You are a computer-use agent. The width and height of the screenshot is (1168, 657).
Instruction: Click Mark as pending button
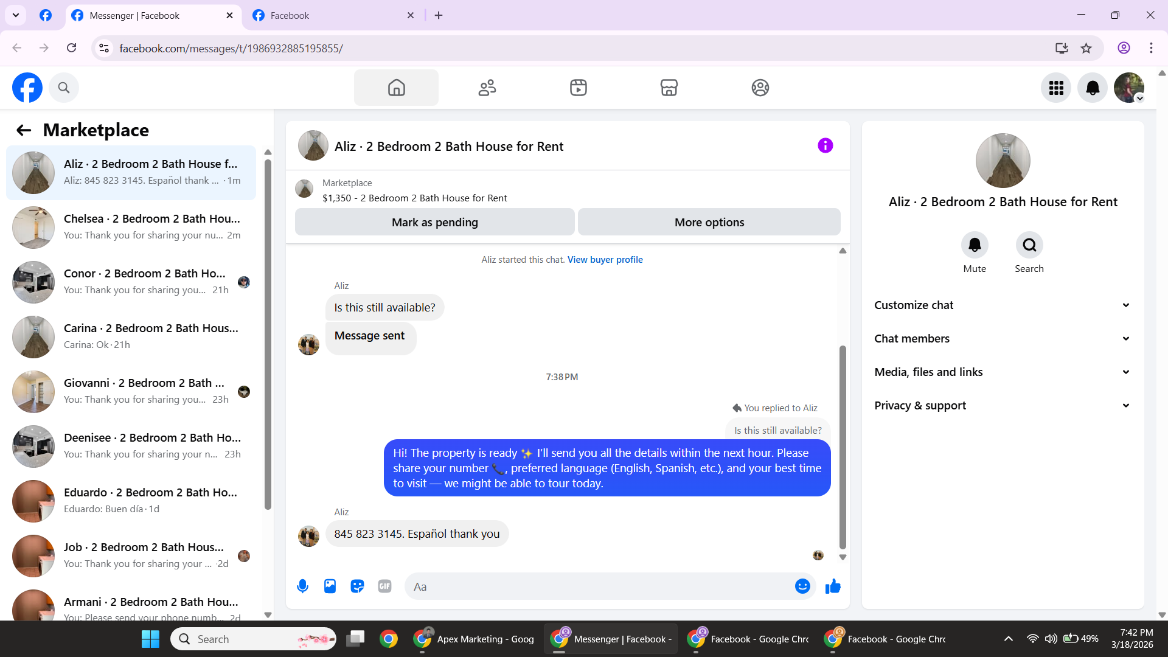click(434, 223)
